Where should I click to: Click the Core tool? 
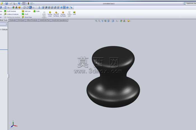pyautogui.click(x=74, y=13)
